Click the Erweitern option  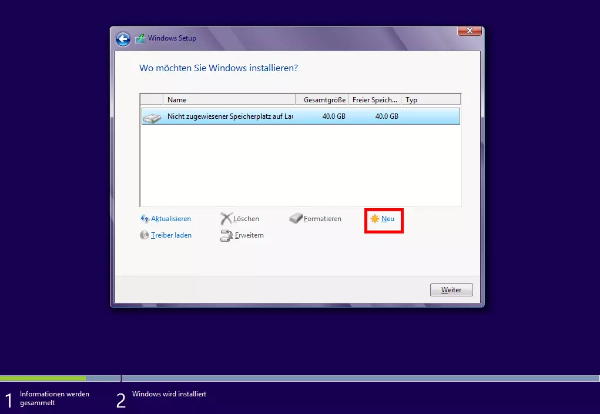[249, 235]
